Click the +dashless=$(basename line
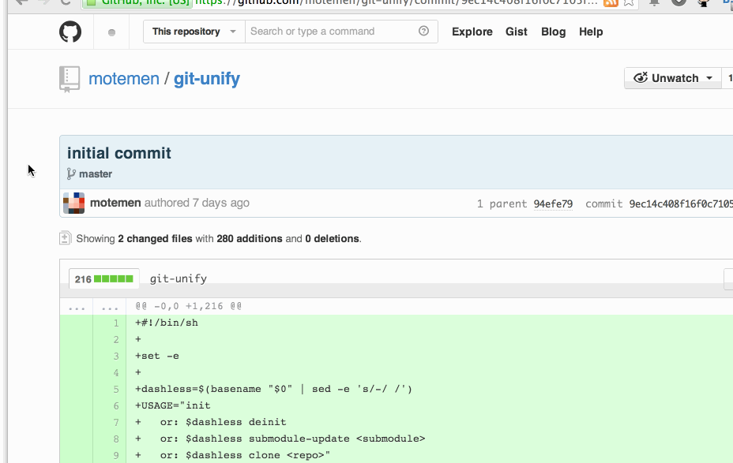733x463 pixels. point(273,390)
